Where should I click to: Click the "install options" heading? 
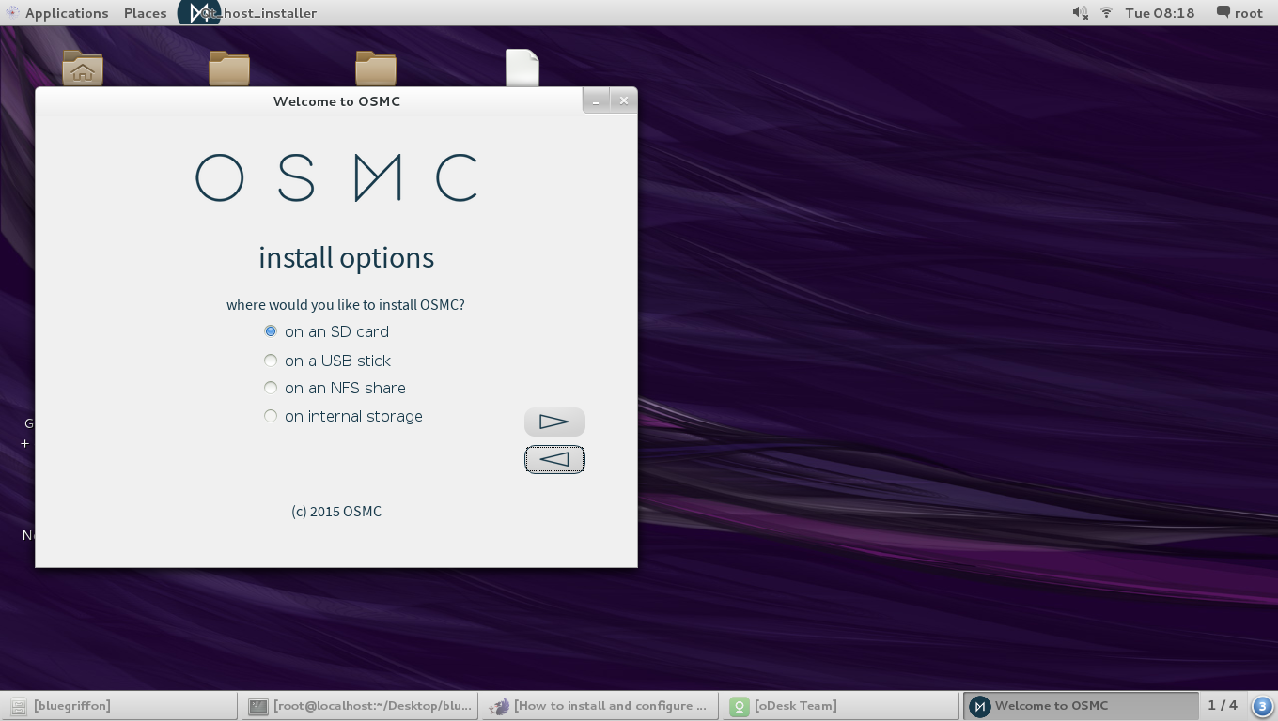[346, 258]
